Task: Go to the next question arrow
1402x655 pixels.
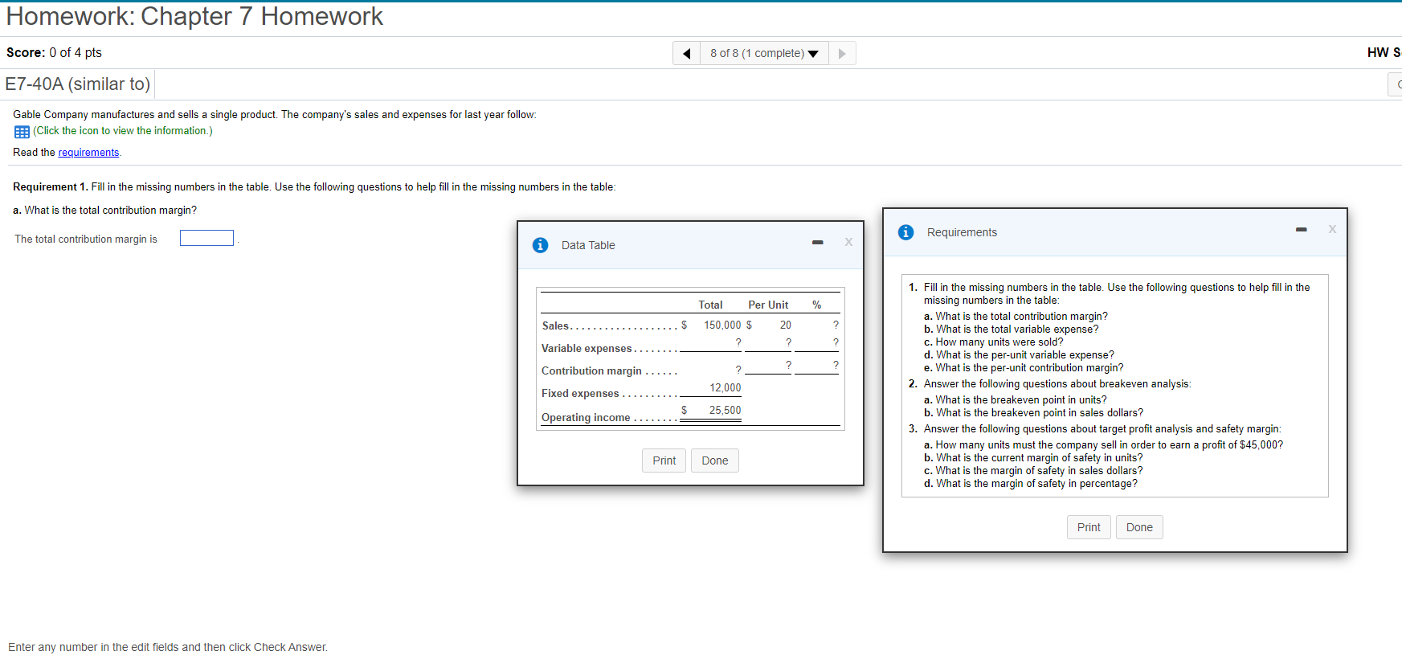Action: pos(842,53)
